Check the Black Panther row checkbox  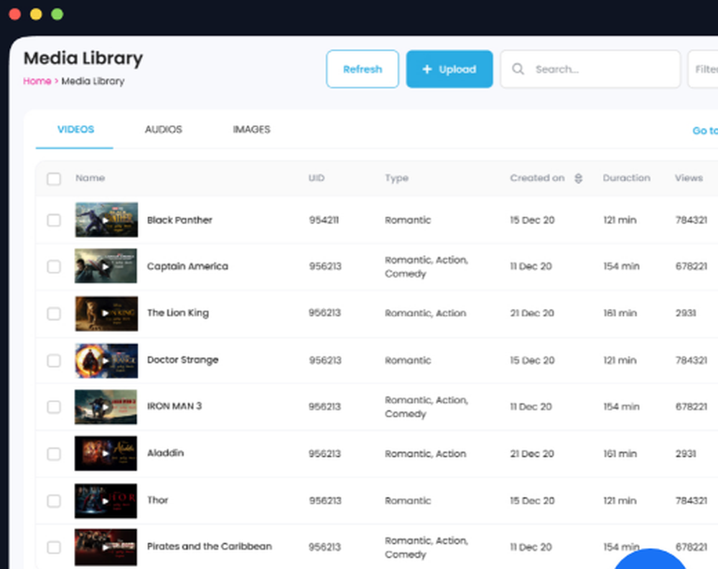54,221
